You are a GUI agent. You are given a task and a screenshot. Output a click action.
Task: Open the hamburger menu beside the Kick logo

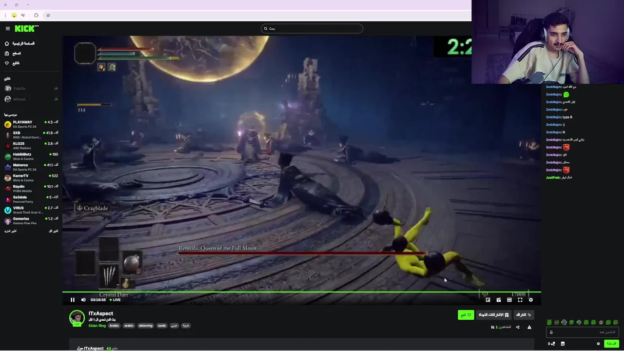pyautogui.click(x=7, y=29)
